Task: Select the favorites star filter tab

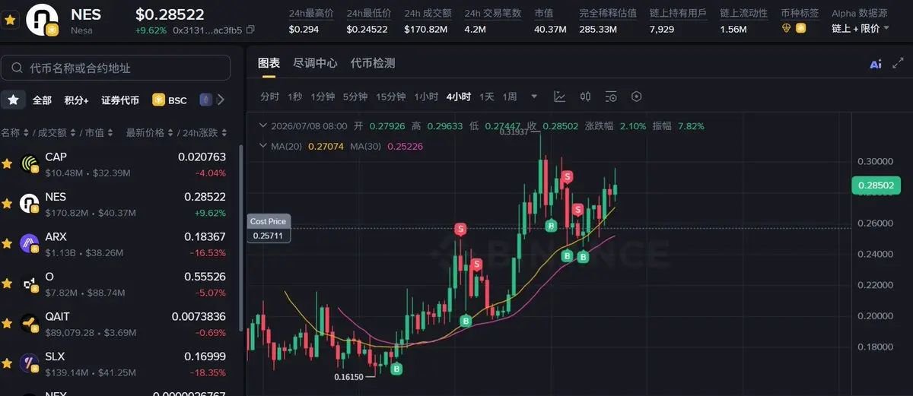Action: click(x=13, y=100)
